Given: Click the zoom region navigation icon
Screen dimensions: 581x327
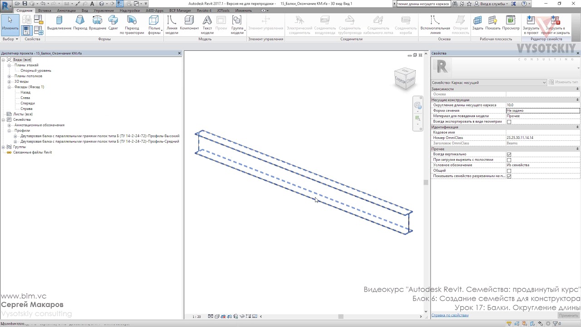Looking at the screenshot, I should (x=418, y=119).
